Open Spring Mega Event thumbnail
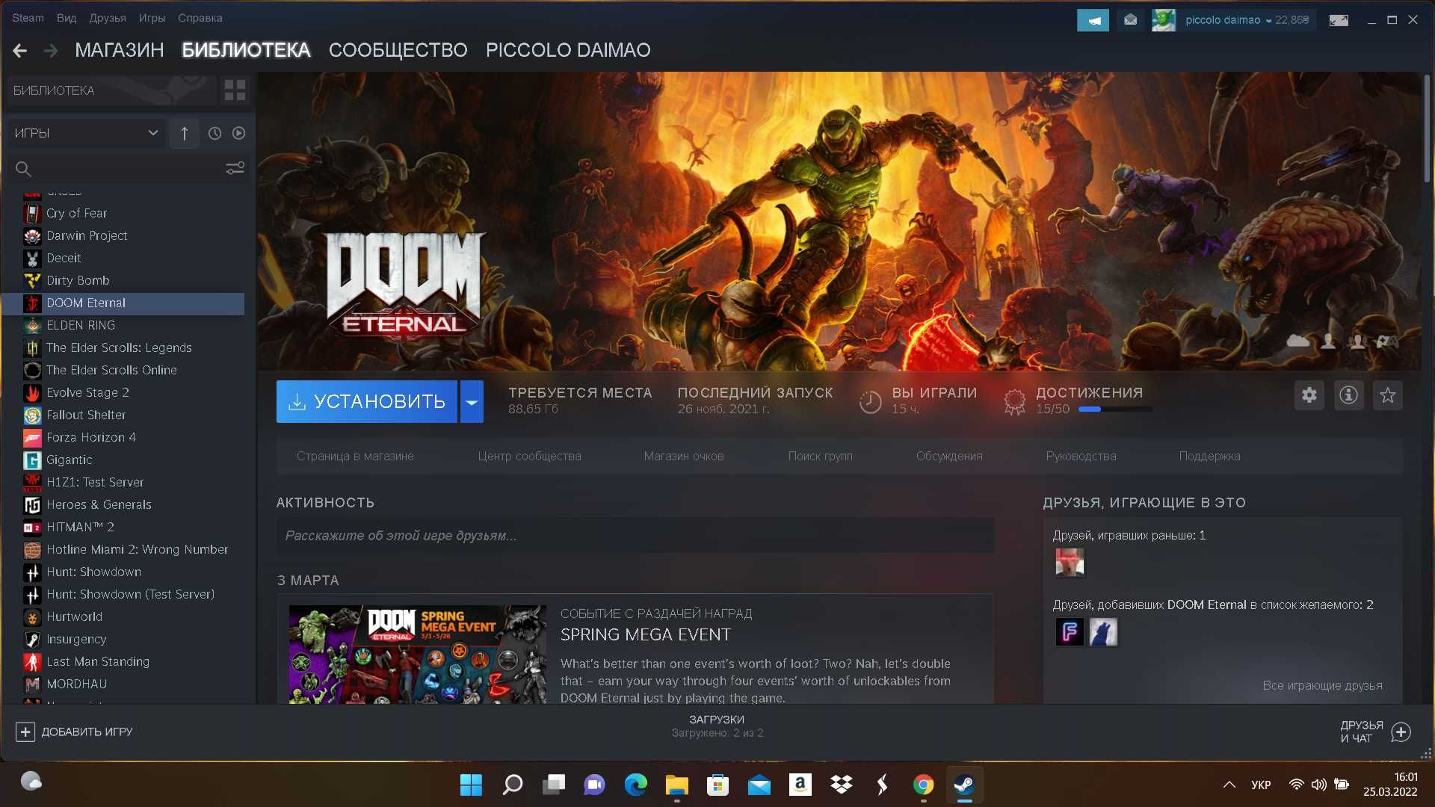The width and height of the screenshot is (1435, 807). (x=417, y=654)
